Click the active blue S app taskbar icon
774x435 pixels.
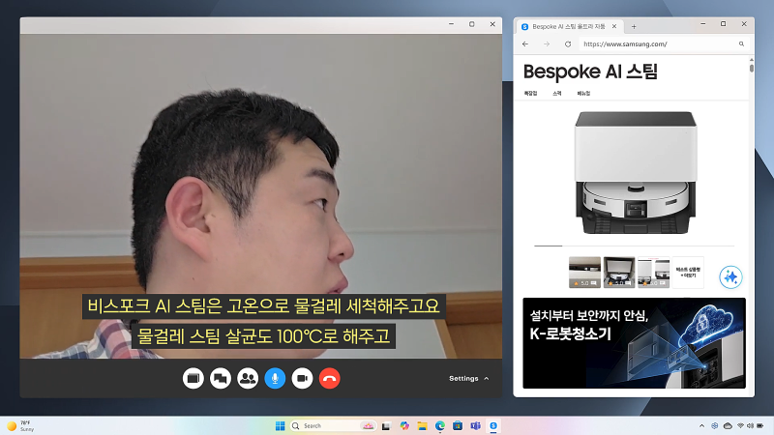tap(493, 425)
